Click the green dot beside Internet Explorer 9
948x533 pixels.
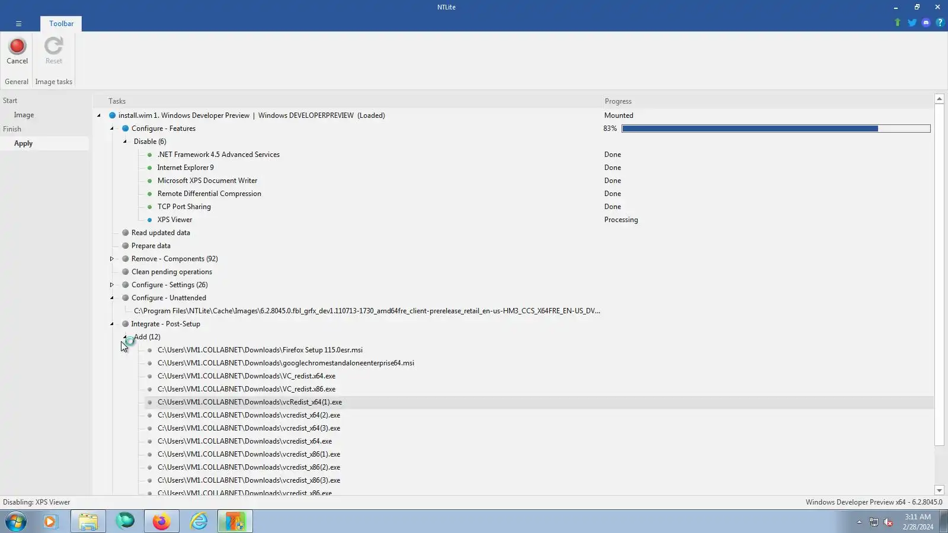tap(149, 168)
